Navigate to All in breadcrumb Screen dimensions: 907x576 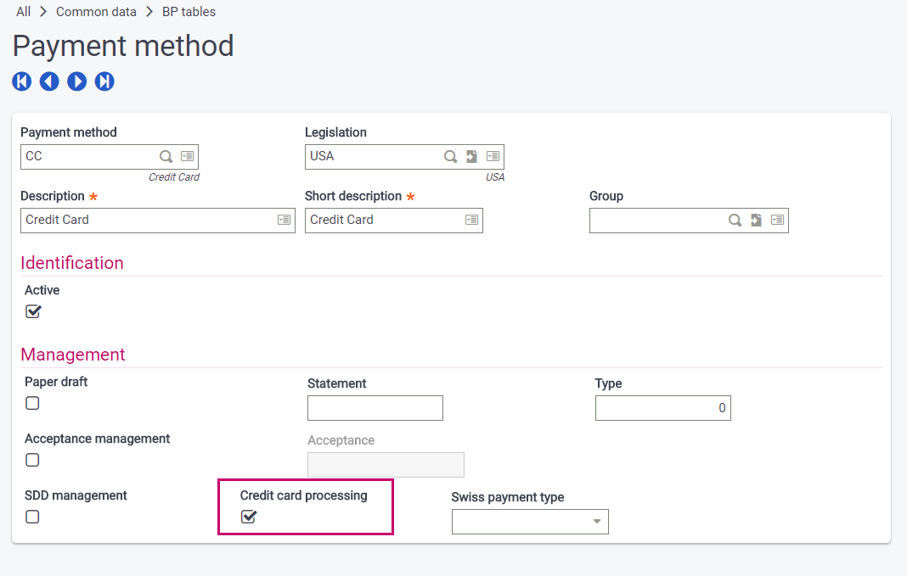[x=23, y=12]
